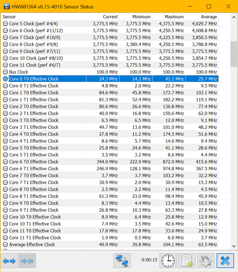Click the 63.5 MHz average value
Viewport: 238px width, 272px height.
click(208, 244)
